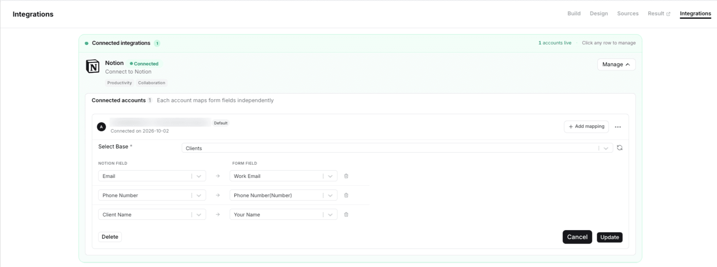The width and height of the screenshot is (717, 267).
Task: Open the Phone Number(Number) form field dropdown
Action: [283, 195]
